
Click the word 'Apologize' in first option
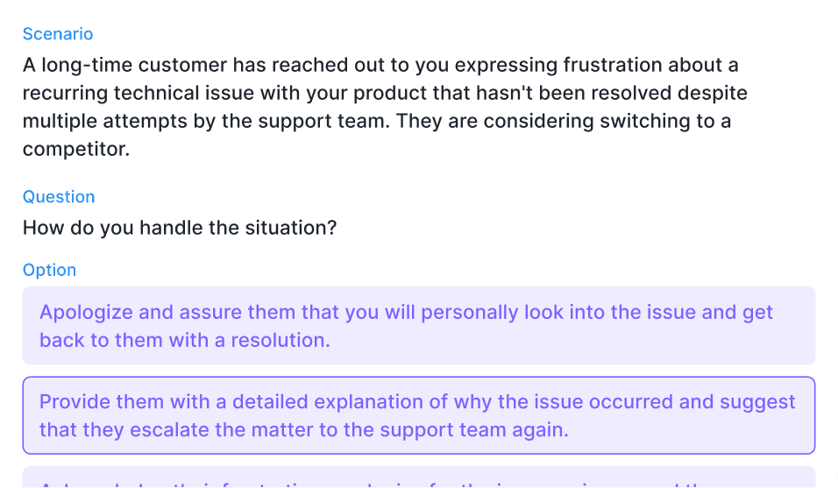coord(86,313)
